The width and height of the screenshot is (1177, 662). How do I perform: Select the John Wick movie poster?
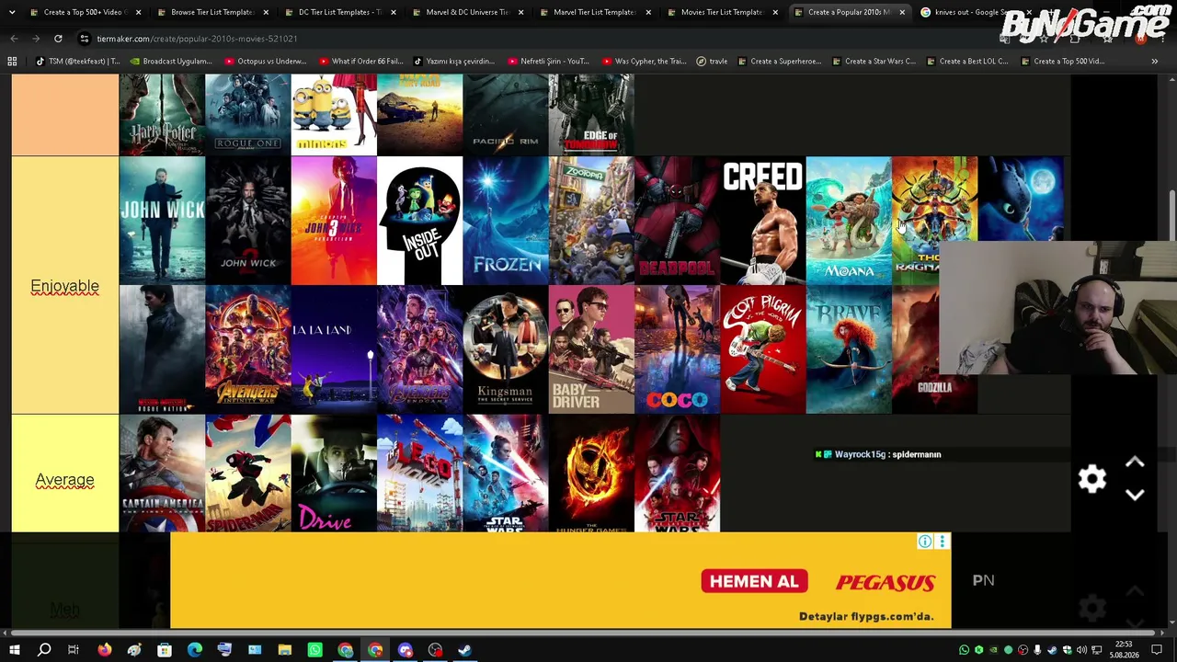pyautogui.click(x=162, y=221)
